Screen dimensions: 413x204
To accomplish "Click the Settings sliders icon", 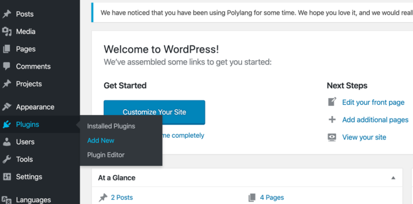I will (7, 177).
